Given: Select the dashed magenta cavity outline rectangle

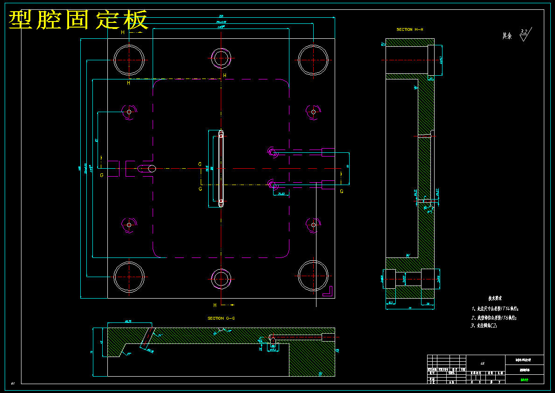Looking at the screenshot, I should pos(221,168).
